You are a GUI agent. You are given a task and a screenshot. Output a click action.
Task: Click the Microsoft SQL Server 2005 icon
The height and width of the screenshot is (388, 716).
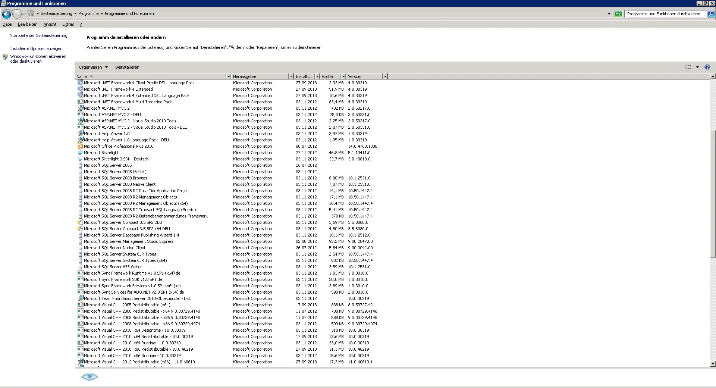[80, 165]
